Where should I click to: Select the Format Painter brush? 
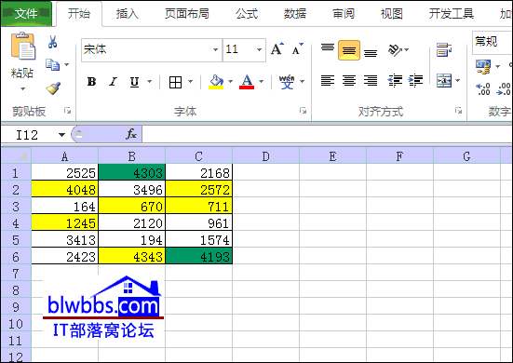click(53, 88)
